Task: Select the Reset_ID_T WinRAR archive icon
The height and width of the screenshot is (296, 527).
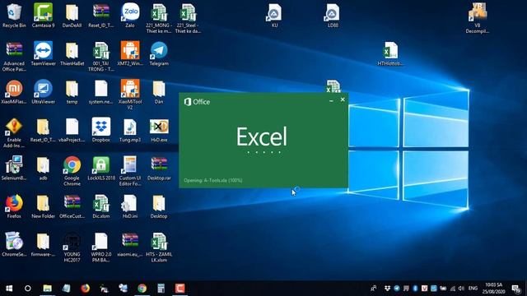Action: pos(100,16)
